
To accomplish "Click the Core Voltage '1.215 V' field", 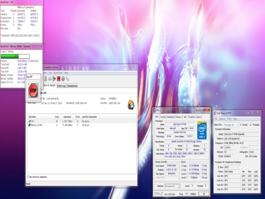I will (x=189, y=136).
